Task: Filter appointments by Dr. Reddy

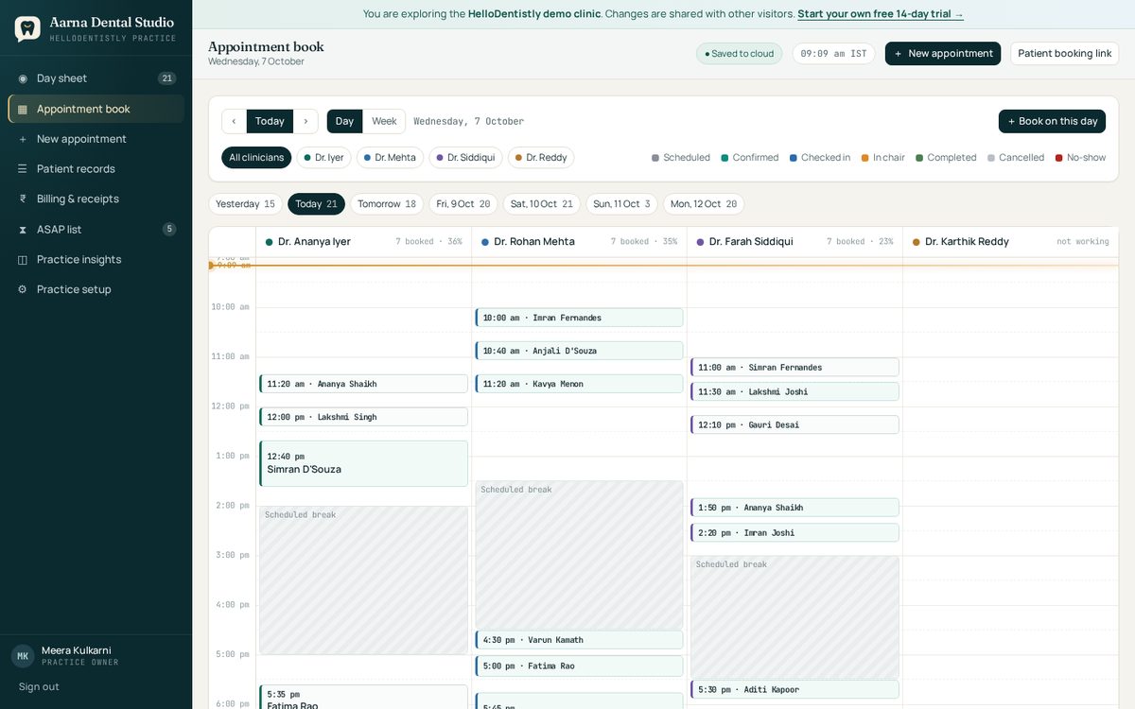Action: click(541, 158)
